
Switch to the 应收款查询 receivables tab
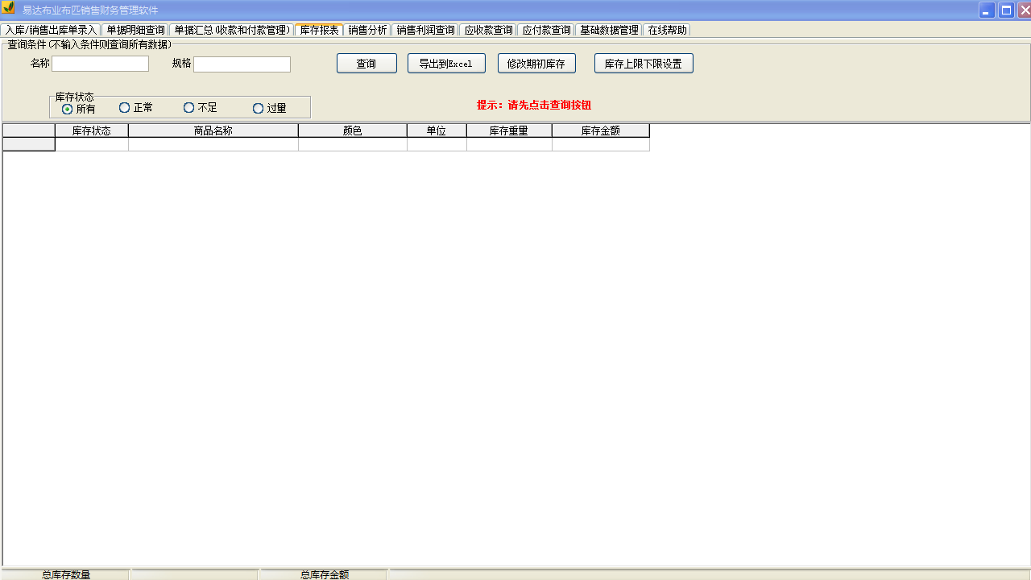click(490, 30)
